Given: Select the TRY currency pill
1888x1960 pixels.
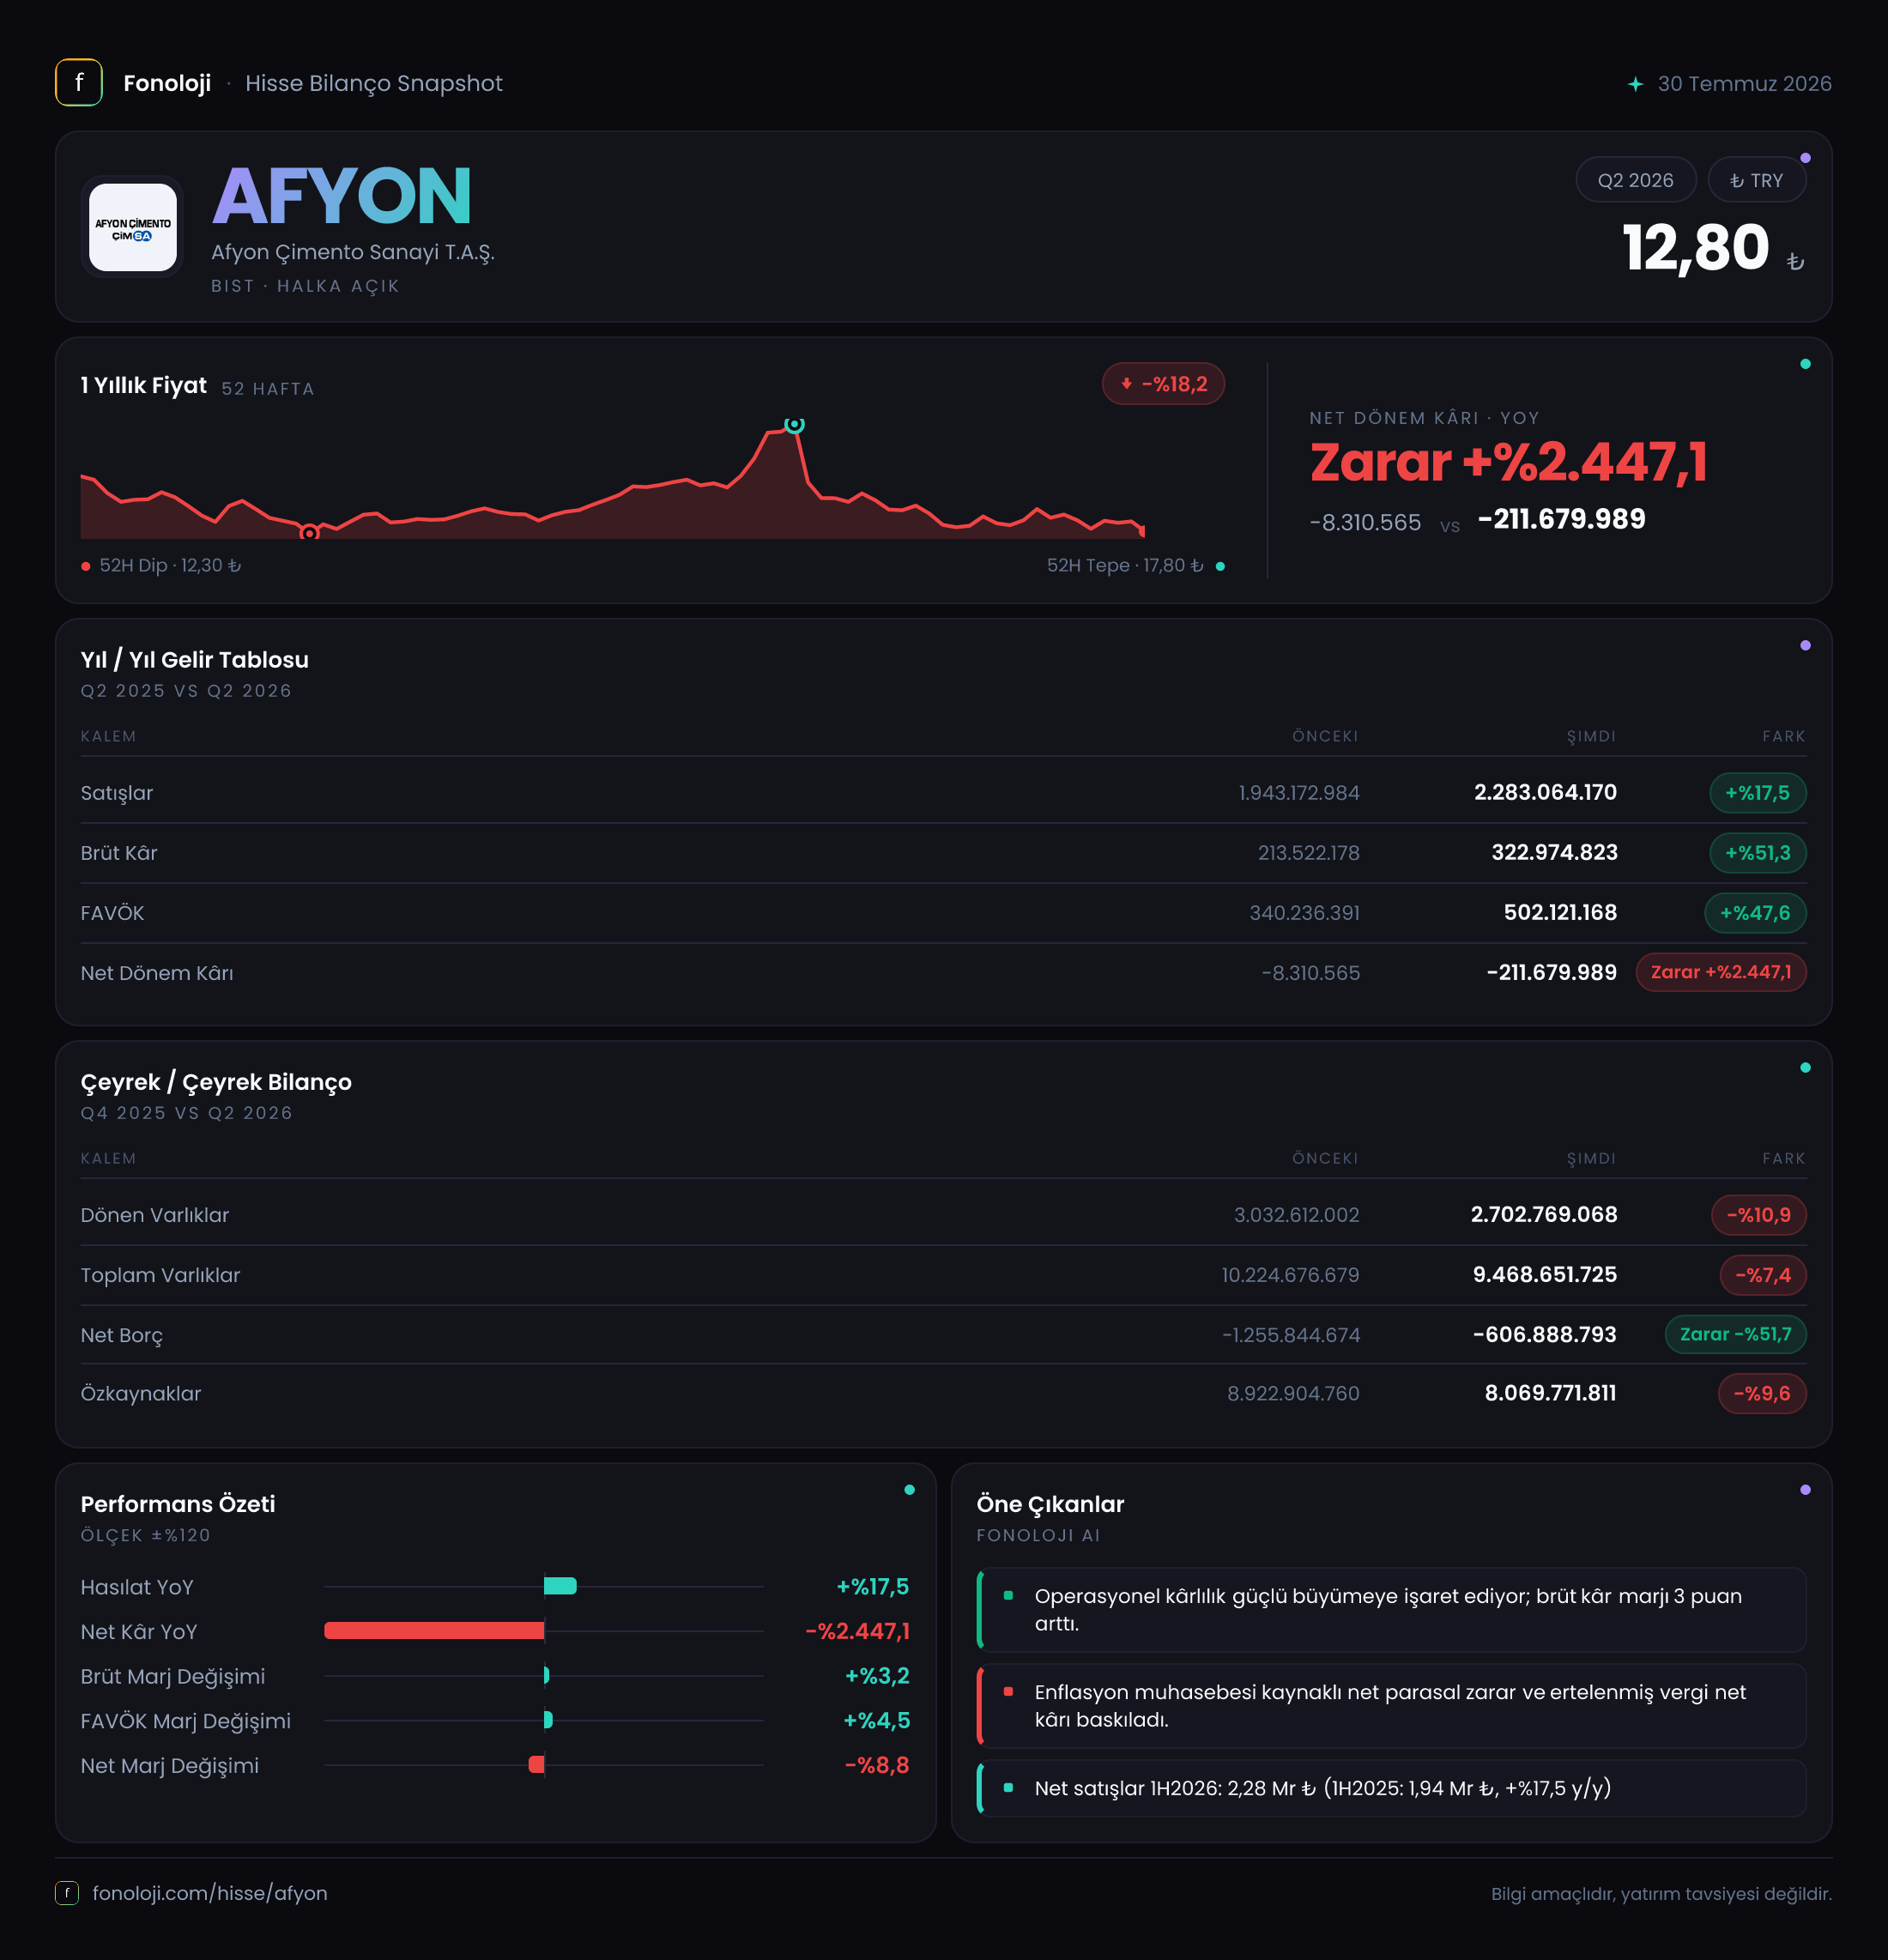Looking at the screenshot, I should [x=1756, y=180].
